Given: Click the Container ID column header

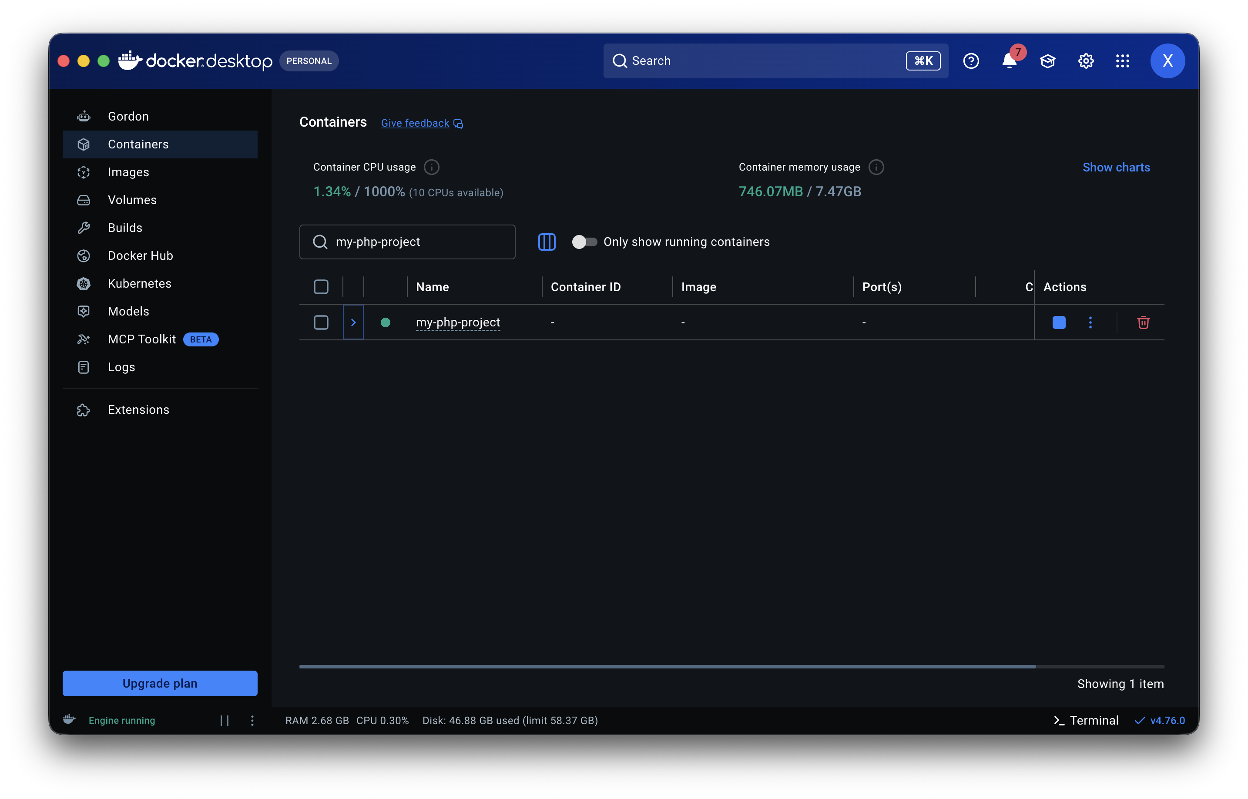Looking at the screenshot, I should 586,287.
